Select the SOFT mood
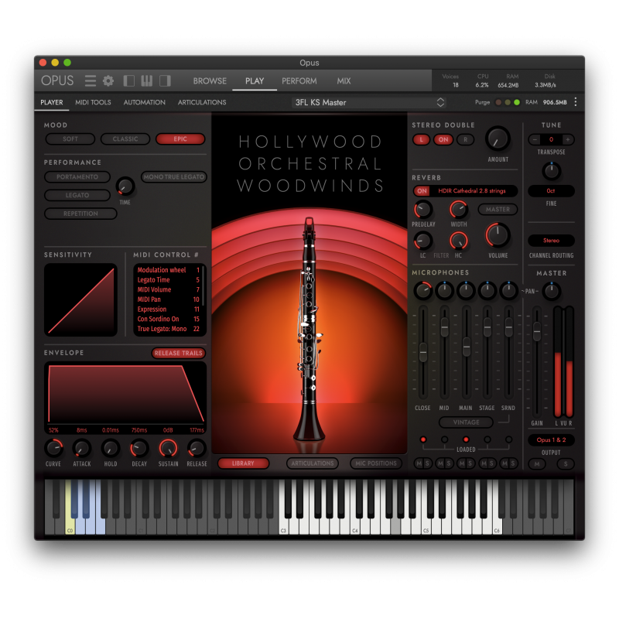Image resolution: width=619 pixels, height=619 pixels. click(x=70, y=139)
